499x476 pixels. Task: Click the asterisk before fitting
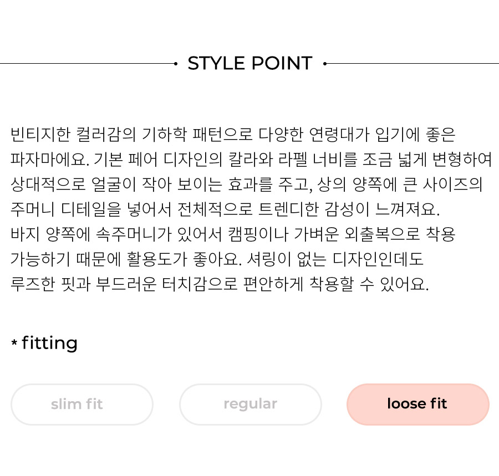pos(14,342)
